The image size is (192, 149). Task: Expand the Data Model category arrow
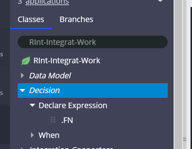(x=22, y=75)
